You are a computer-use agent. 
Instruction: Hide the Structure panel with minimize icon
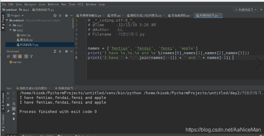(x=72, y=51)
